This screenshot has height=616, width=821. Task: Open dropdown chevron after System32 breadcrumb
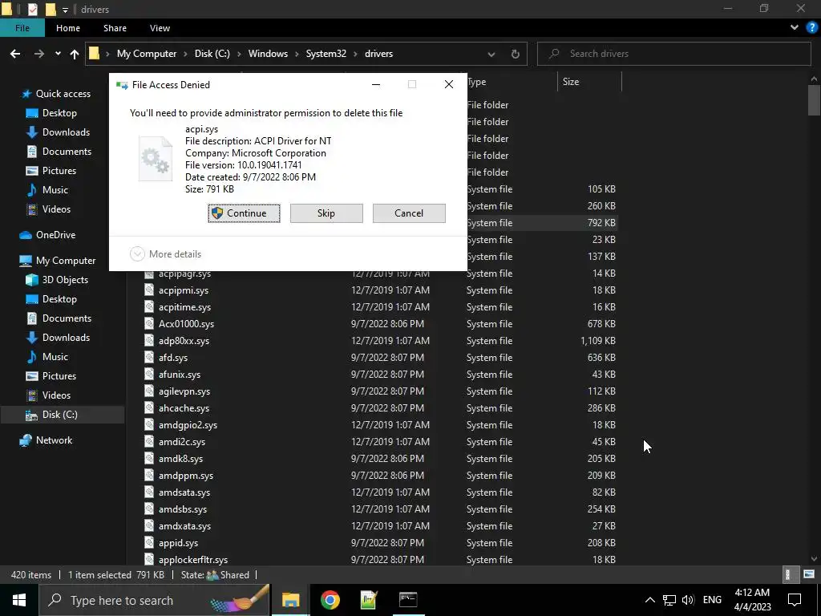click(x=355, y=54)
